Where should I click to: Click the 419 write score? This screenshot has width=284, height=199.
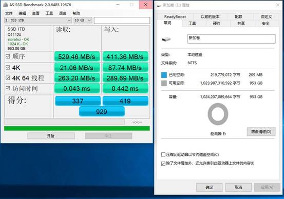pos(125,101)
